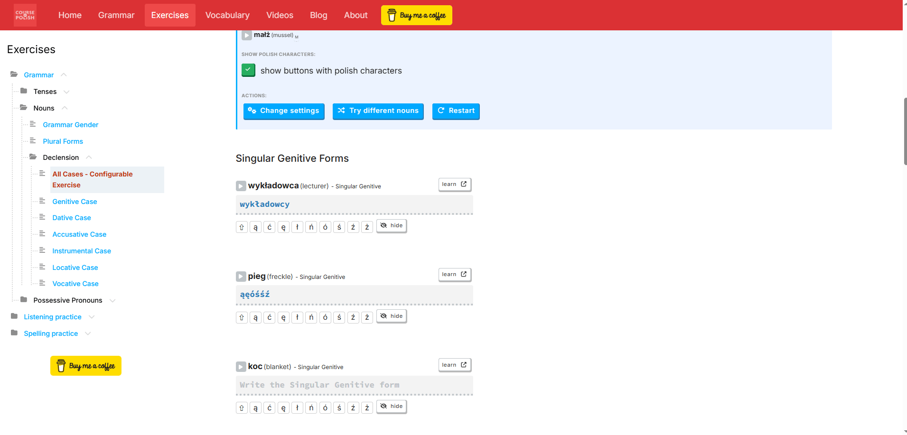The width and height of the screenshot is (907, 435).
Task: Play audio for "koc"
Action: (x=241, y=366)
